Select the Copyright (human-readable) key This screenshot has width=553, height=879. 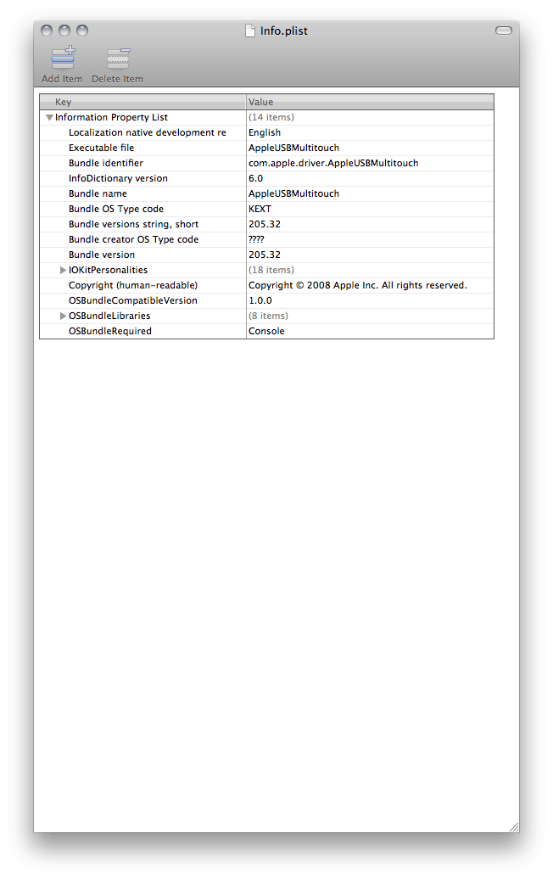pyautogui.click(x=133, y=285)
